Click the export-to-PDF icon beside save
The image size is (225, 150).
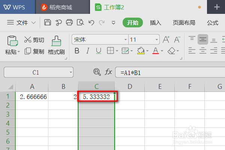coord(58,22)
